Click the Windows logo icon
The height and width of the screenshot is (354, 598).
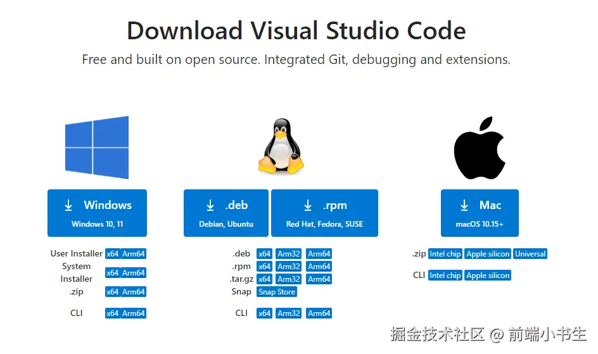97,148
